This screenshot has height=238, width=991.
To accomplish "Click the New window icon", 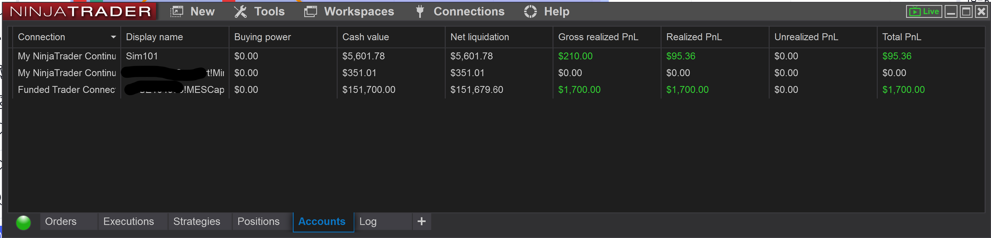I will [x=176, y=11].
